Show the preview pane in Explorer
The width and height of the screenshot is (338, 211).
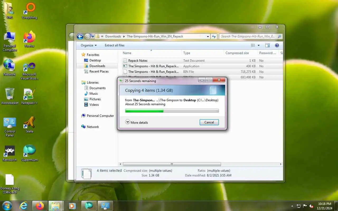(267, 45)
